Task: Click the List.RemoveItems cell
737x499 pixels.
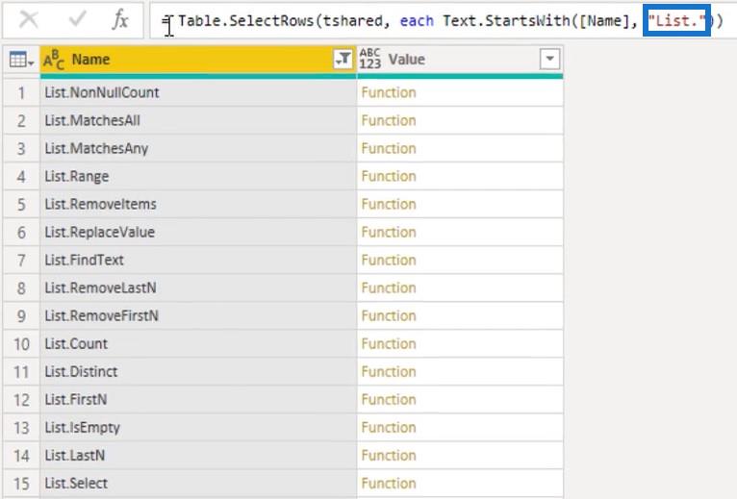Action: click(198, 205)
